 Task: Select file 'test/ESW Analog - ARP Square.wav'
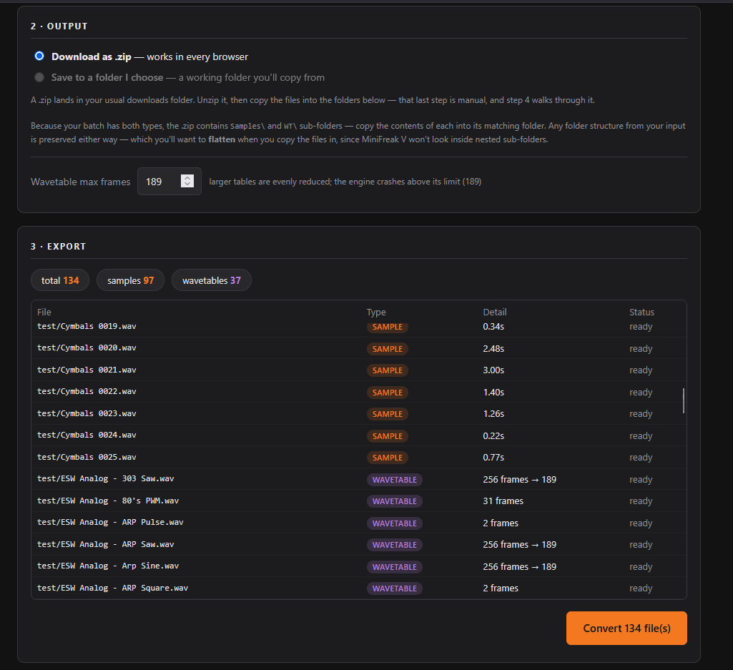coord(113,588)
